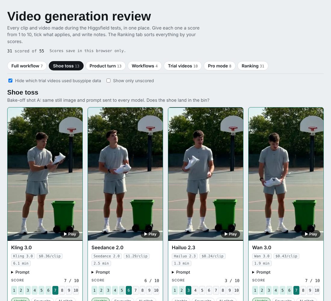Open the Seedance 2.0 video thumbnail
Image resolution: width=331 pixels, height=301 pixels.
(x=125, y=174)
